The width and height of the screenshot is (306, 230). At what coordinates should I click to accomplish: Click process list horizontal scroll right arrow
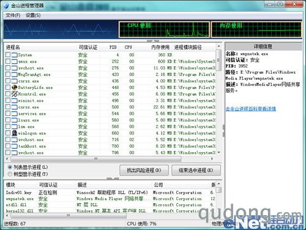[212, 159]
